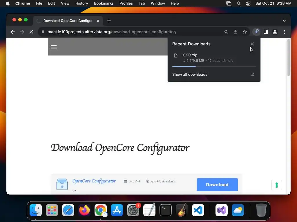Screen dimensions: 297x222
Task: Launch Firefox from the Dock
Action: point(84,210)
